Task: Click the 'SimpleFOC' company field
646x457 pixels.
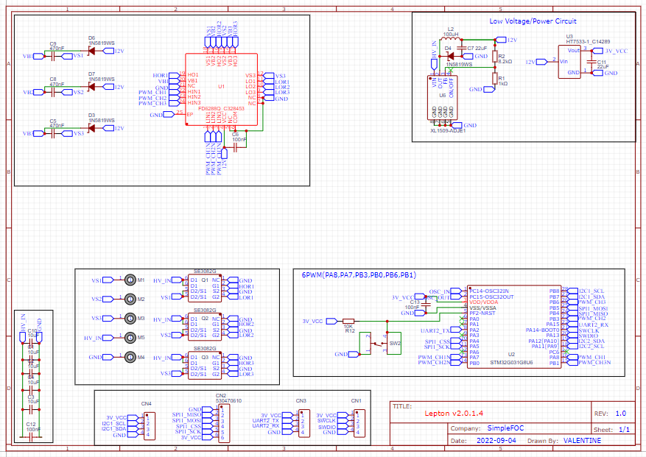Action: coord(505,428)
